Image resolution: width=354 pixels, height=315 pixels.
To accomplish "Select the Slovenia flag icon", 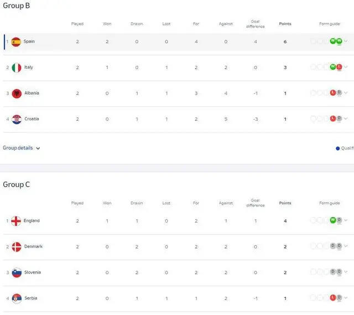I will [17, 272].
